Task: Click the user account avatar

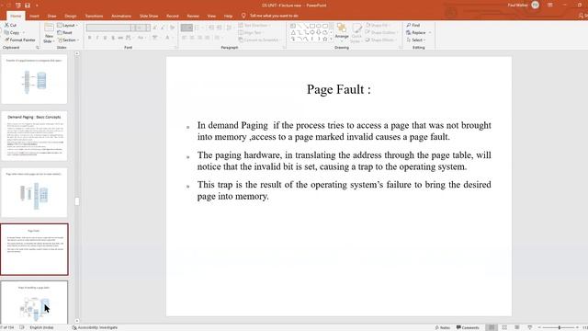Action: (x=535, y=5)
